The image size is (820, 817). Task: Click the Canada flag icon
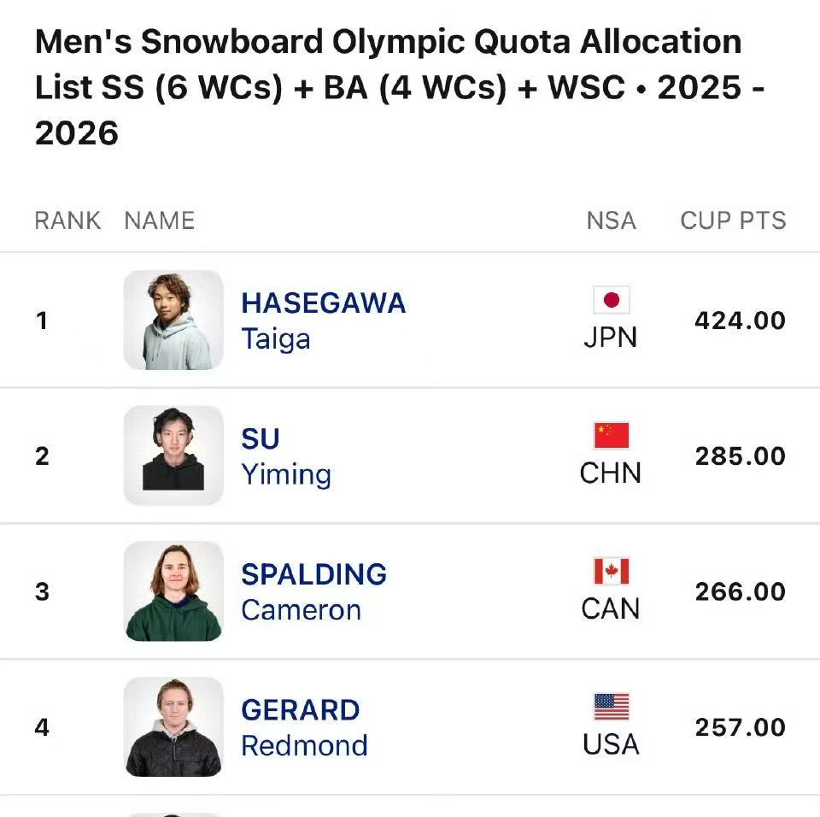coord(611,571)
